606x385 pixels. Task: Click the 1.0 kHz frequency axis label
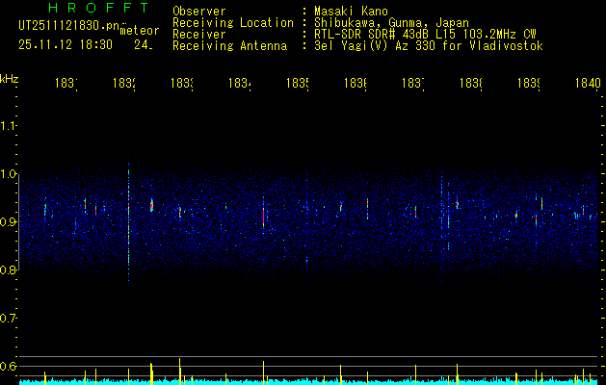pyautogui.click(x=8, y=174)
